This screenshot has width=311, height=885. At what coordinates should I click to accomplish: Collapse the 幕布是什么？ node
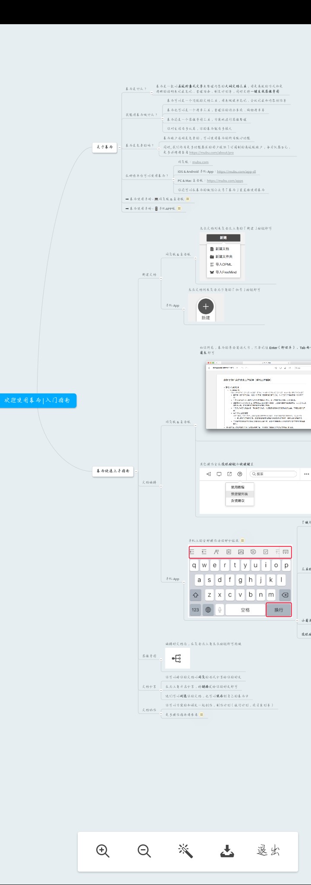[151, 92]
